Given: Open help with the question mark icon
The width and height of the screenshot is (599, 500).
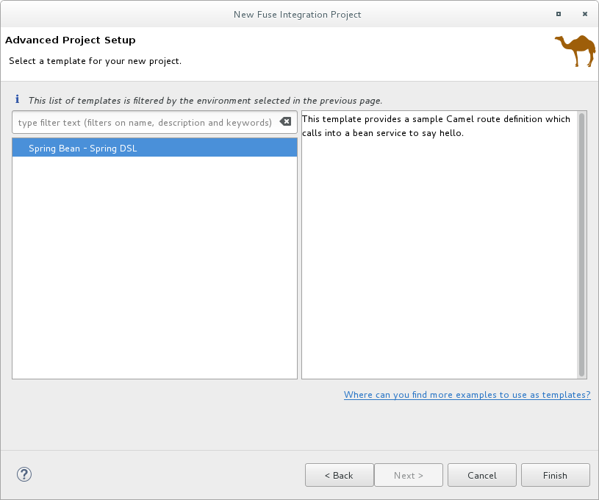Looking at the screenshot, I should click(24, 474).
